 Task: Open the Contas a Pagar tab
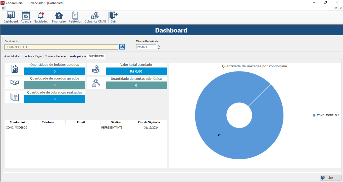point(33,56)
